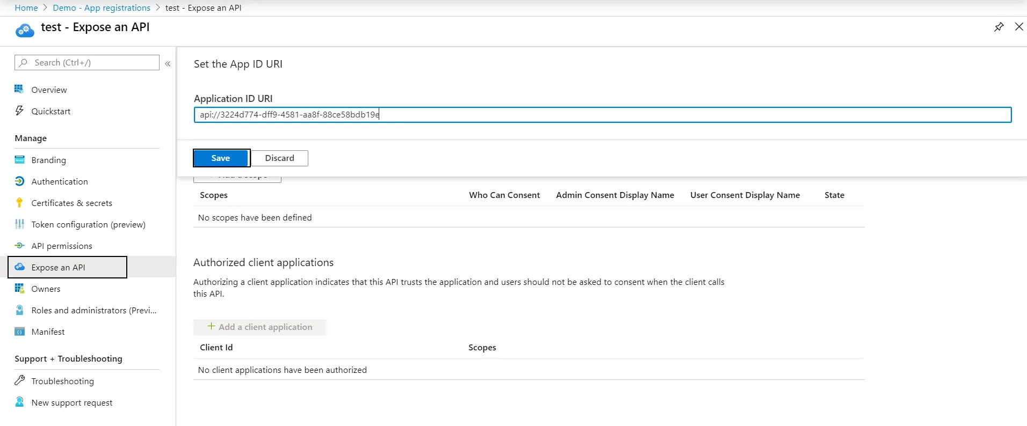1027x426 pixels.
Task: Click the Expose an API cloud icon
Action: [19, 267]
